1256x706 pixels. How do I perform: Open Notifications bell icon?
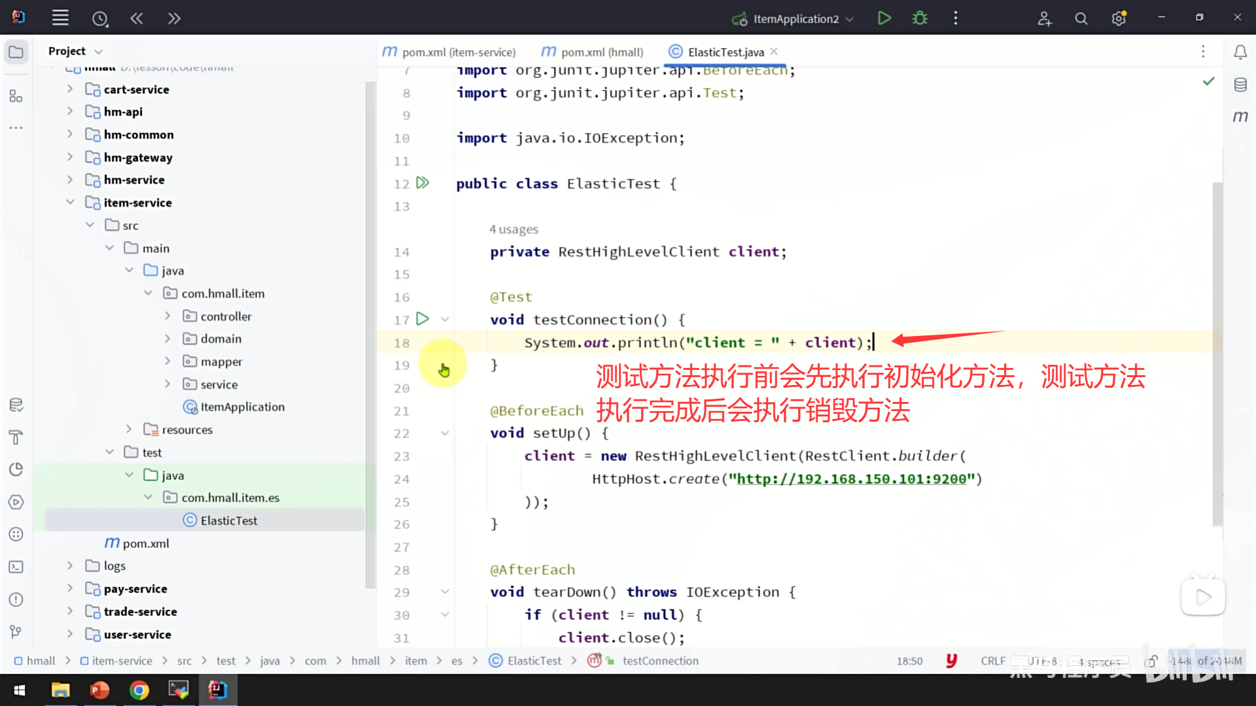point(1240,52)
